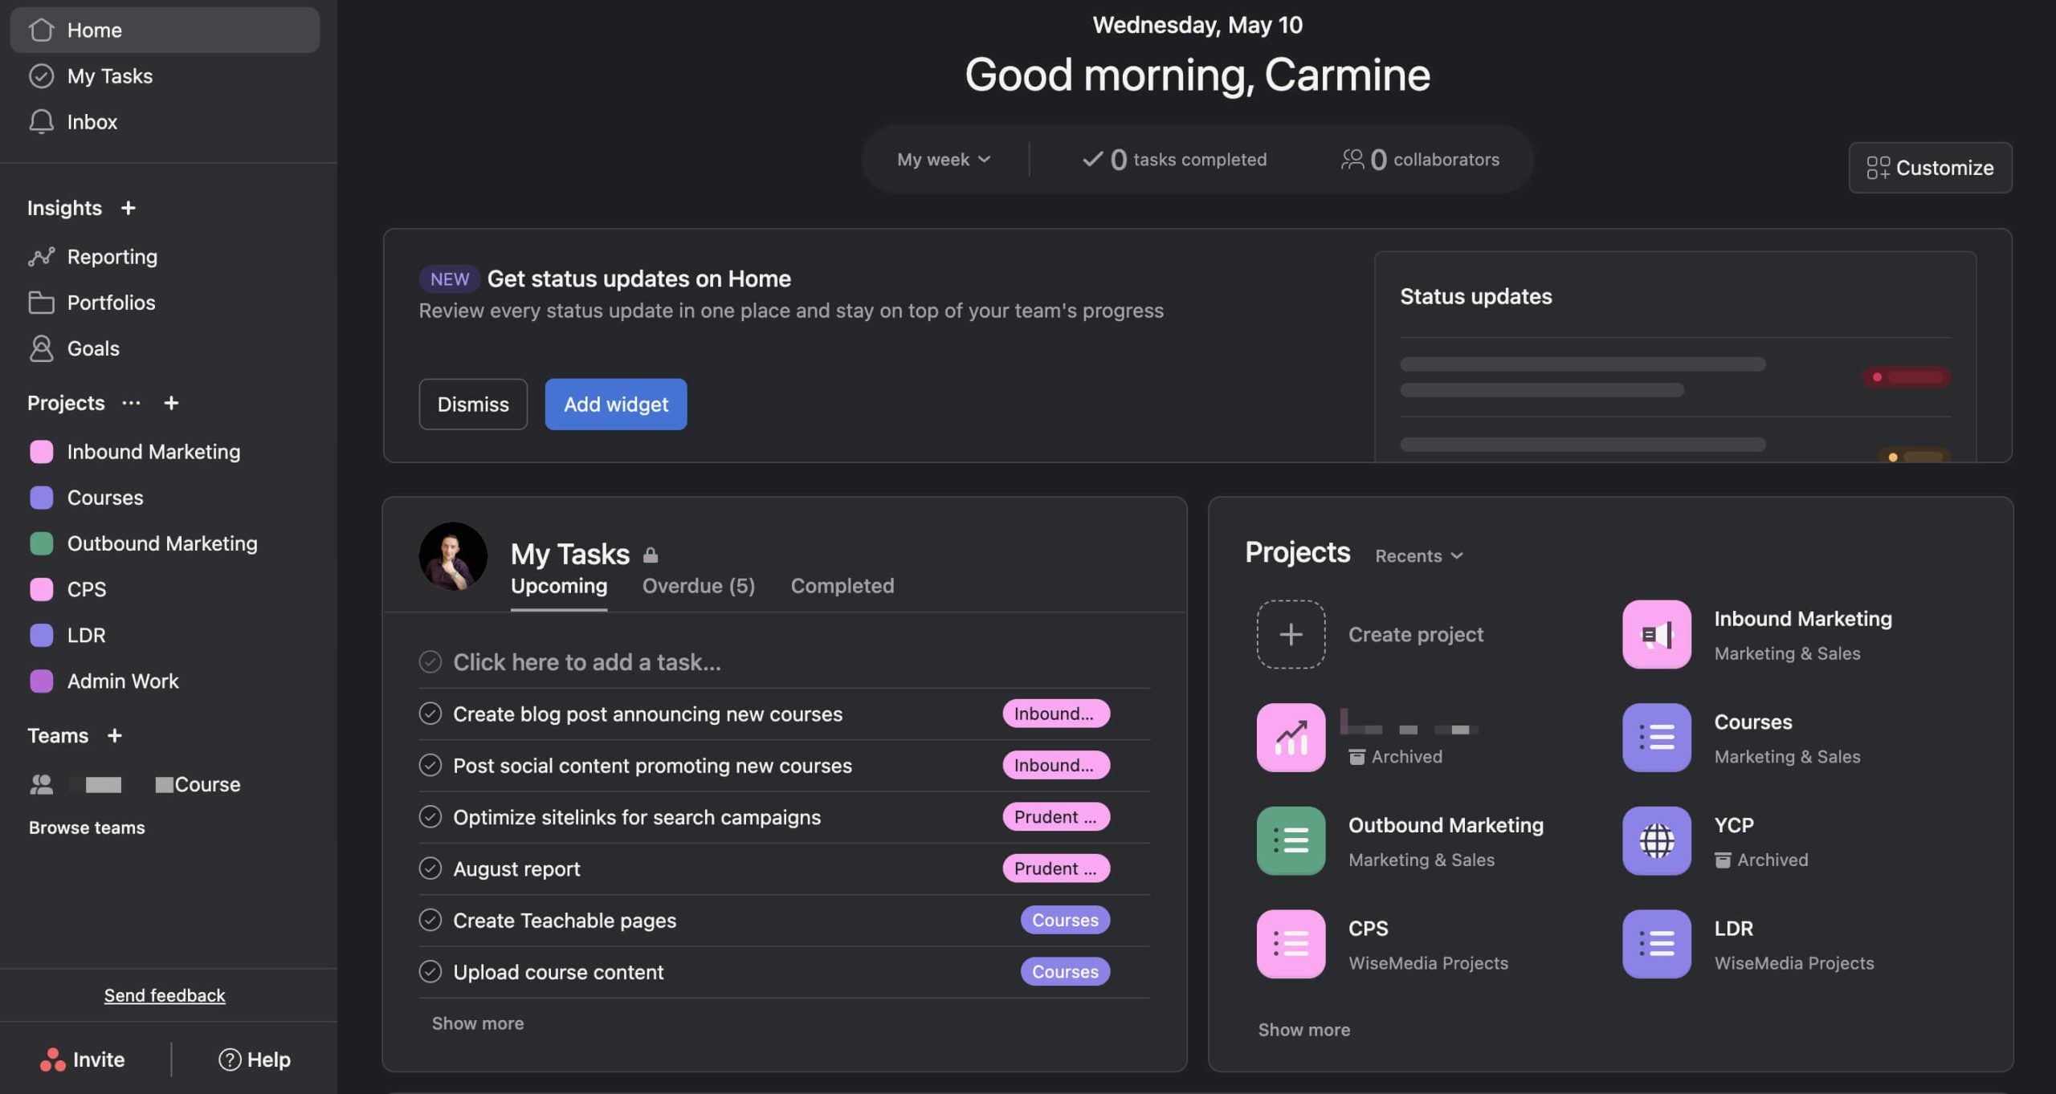The width and height of the screenshot is (2056, 1094).
Task: Switch to Overdue (5) tasks tab
Action: [x=698, y=586]
